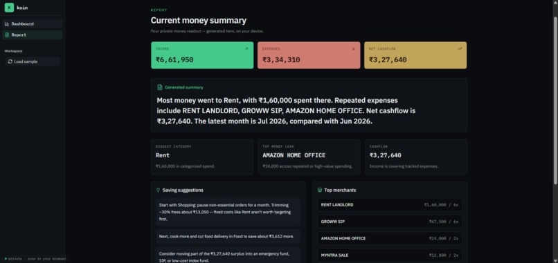The width and height of the screenshot is (558, 263).
Task: Click the Biggest Category Rent card
Action: [202, 157]
